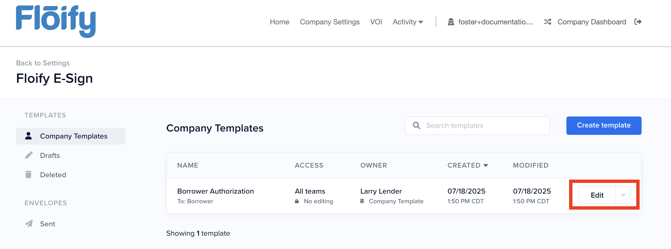
Task: Go to VOI in the top navigation
Action: [376, 22]
